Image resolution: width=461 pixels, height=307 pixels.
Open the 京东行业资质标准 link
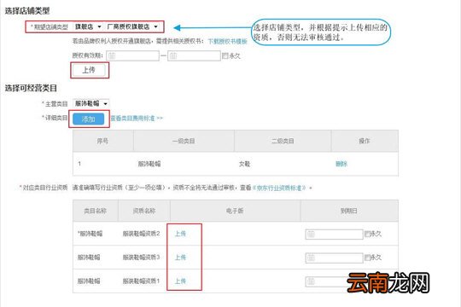(x=279, y=188)
